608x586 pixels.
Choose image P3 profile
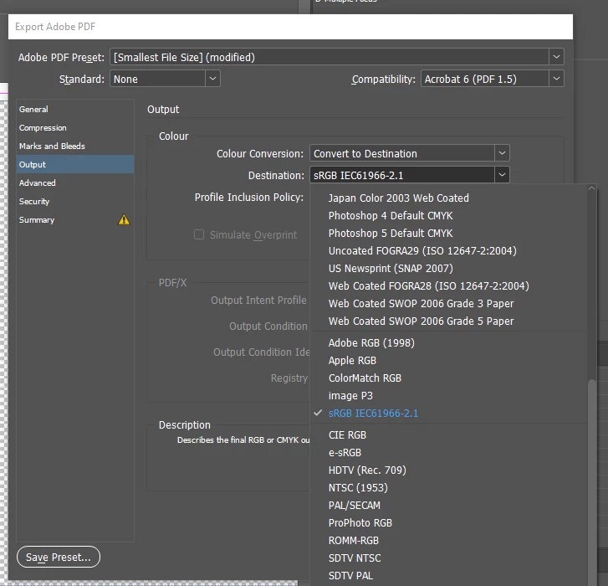click(448, 395)
